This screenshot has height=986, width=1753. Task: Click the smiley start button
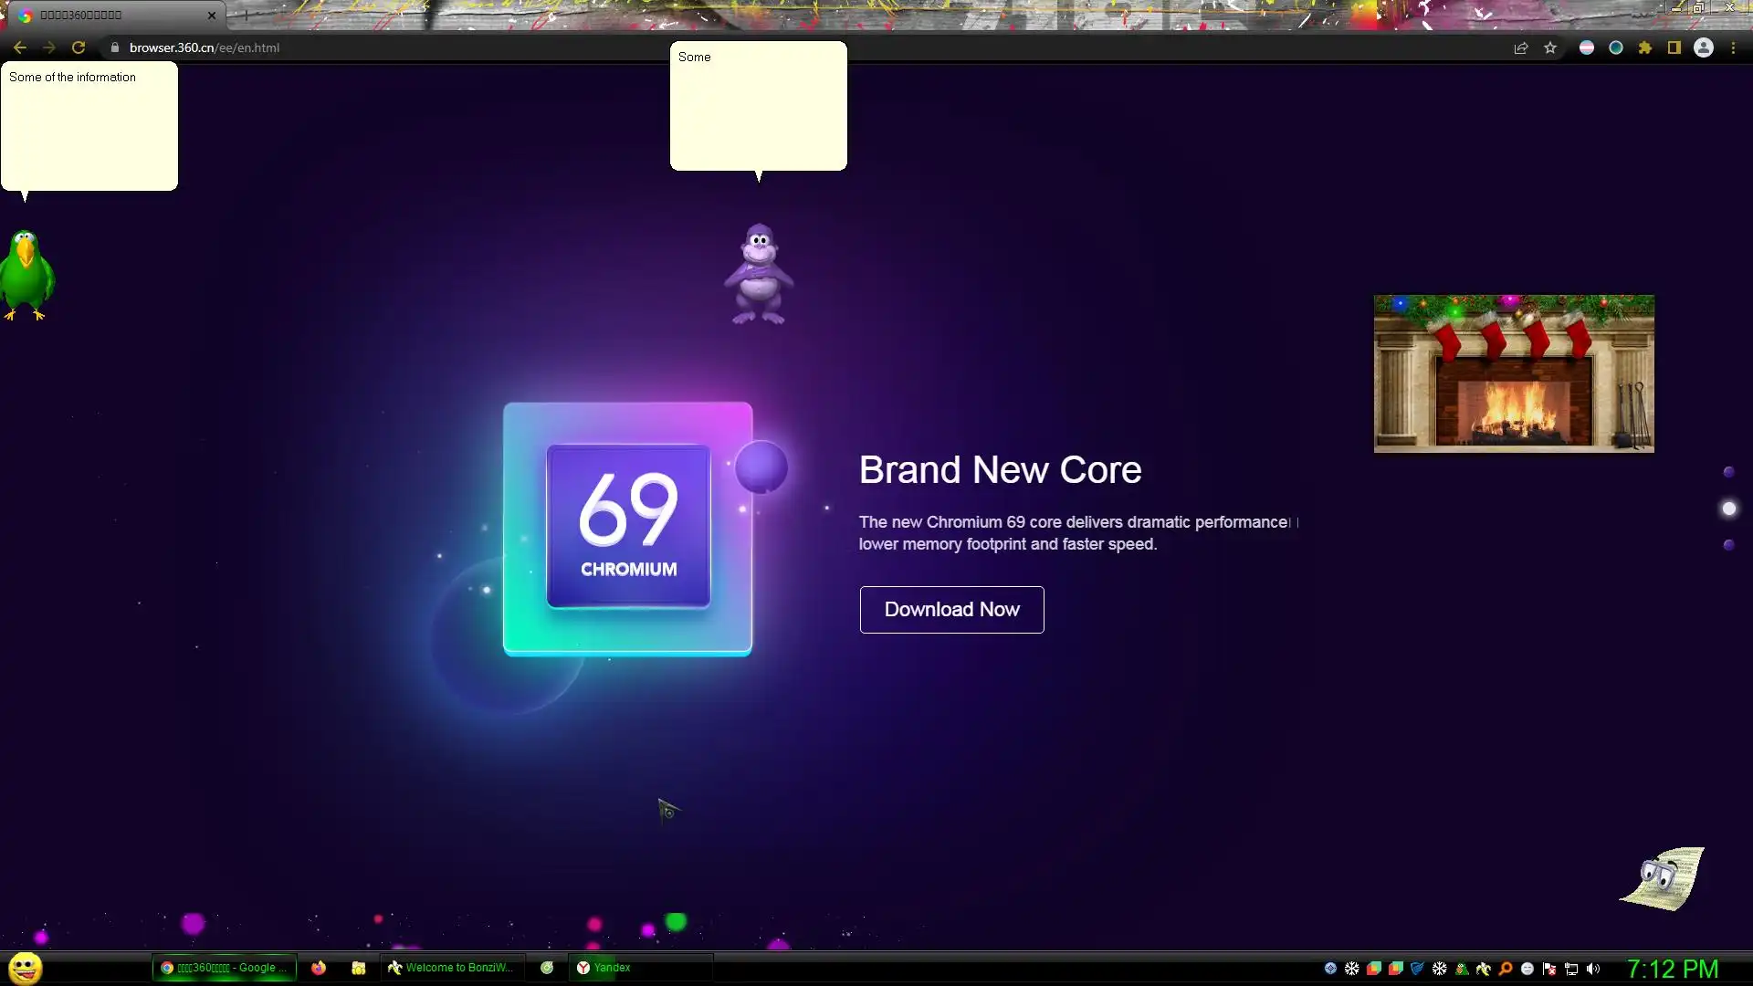coord(26,967)
